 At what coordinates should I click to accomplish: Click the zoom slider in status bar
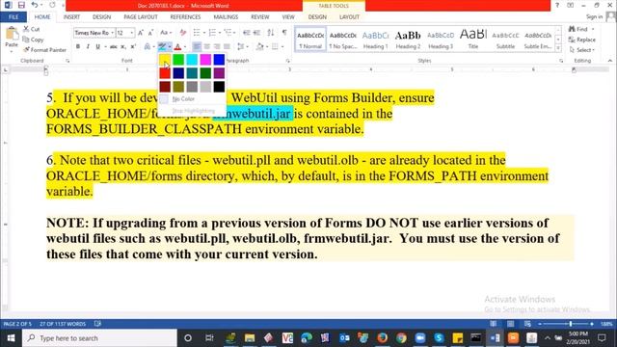pyautogui.click(x=566, y=324)
